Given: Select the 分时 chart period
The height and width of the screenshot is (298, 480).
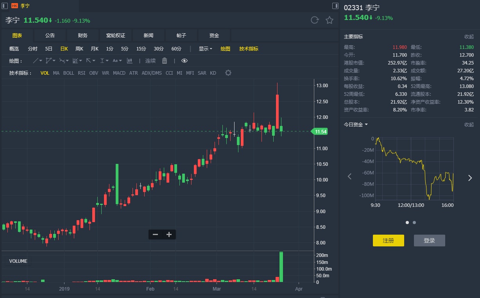Looking at the screenshot, I should click(x=32, y=49).
